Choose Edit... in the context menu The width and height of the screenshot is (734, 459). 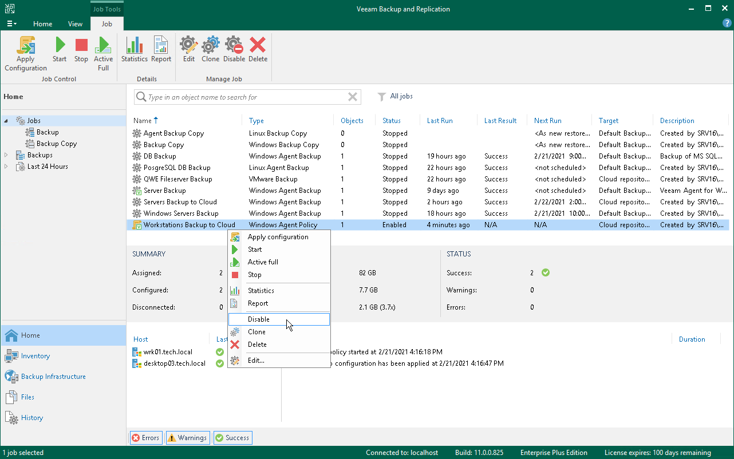point(279,361)
